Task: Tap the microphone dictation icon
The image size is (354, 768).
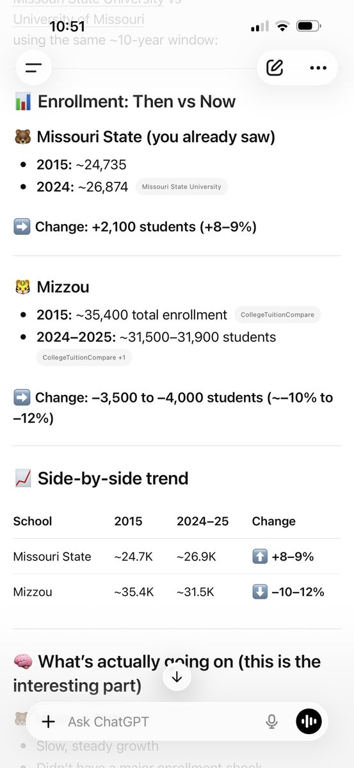Action: [271, 722]
